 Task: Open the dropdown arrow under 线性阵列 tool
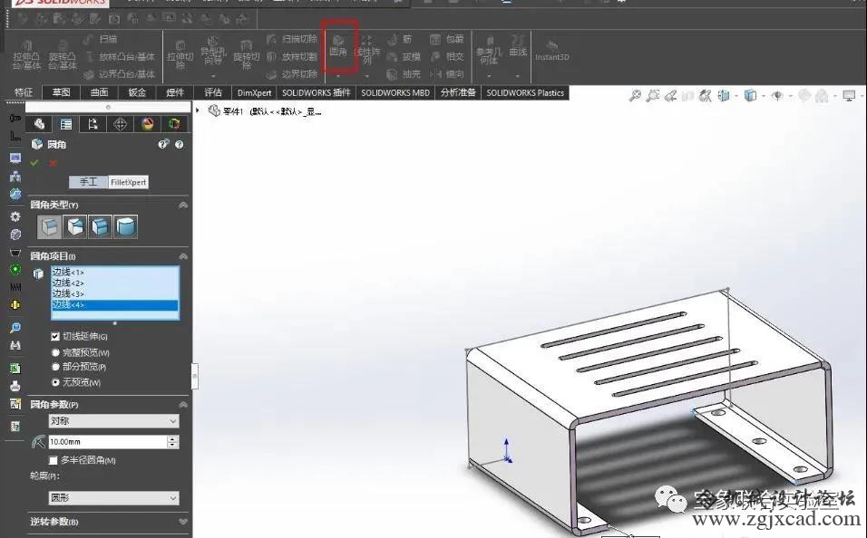(367, 76)
